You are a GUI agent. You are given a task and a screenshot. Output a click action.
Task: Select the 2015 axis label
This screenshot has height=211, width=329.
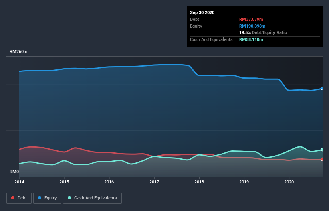pyautogui.click(x=64, y=182)
